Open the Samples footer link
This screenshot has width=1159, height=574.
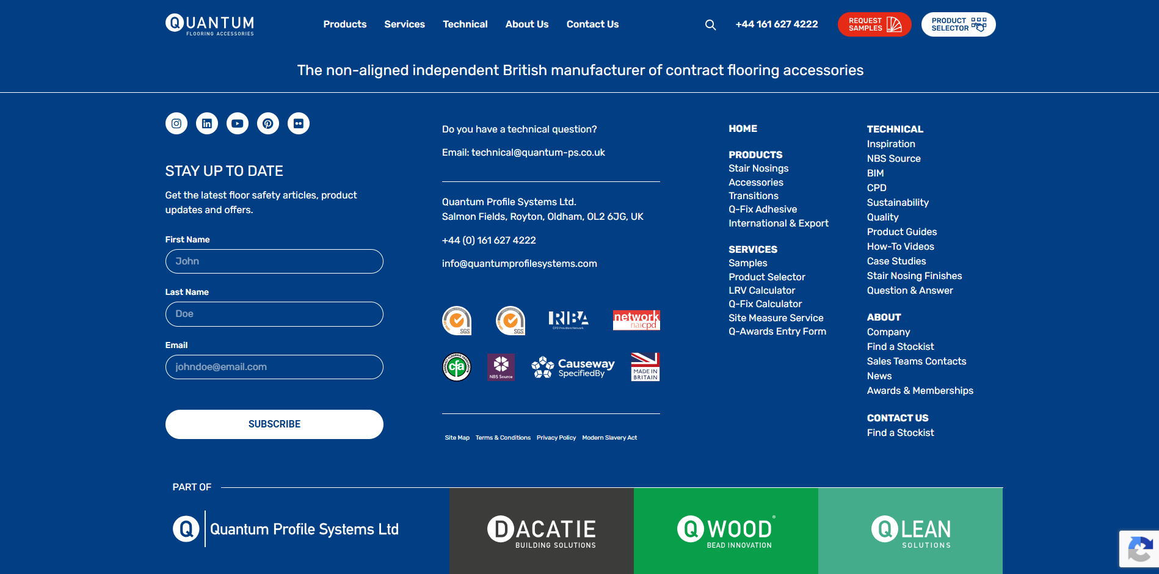[748, 263]
